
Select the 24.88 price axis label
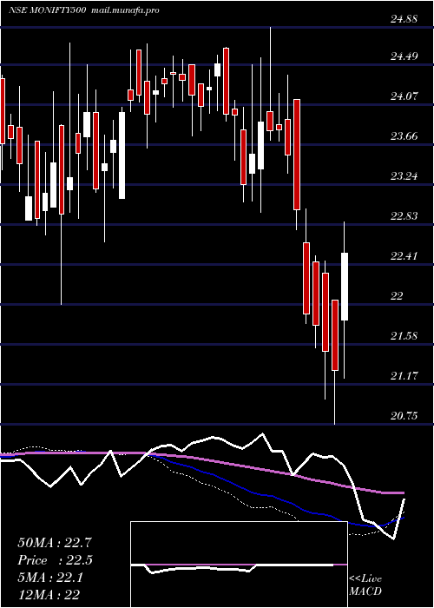point(404,19)
